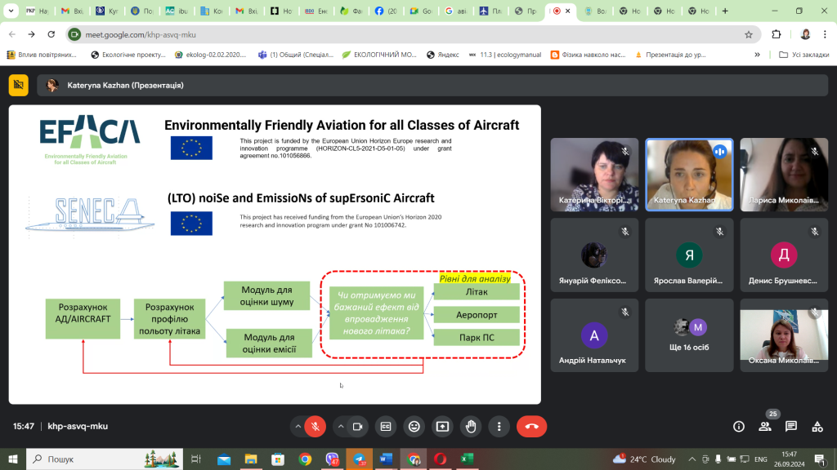The height and width of the screenshot is (470, 837).
Task: Leave the call with red hang-up button
Action: 531,426
